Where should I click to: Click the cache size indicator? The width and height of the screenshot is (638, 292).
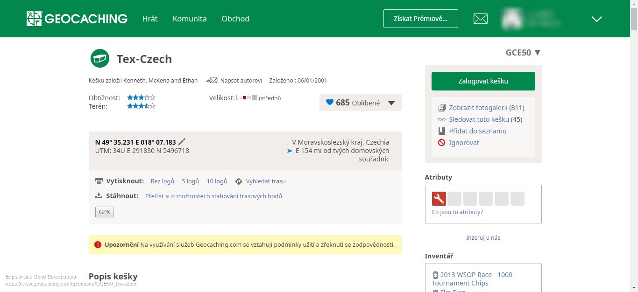(247, 98)
